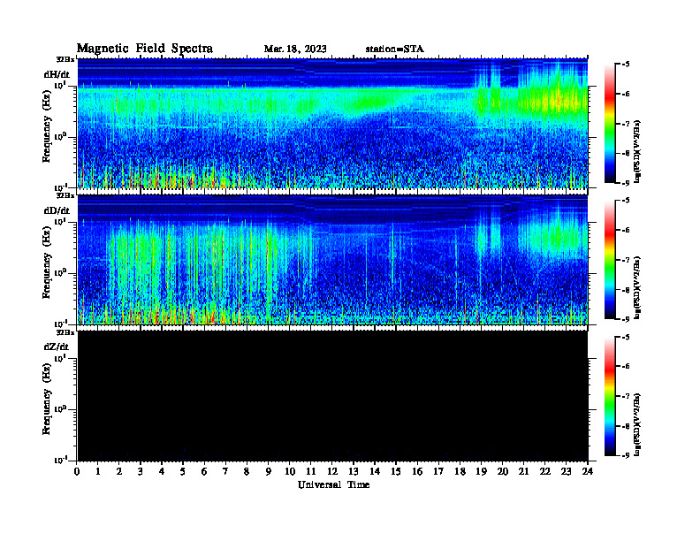Click hour tick label "9" on time axis
Viewport: 700px width, 541px height.
pos(269,472)
